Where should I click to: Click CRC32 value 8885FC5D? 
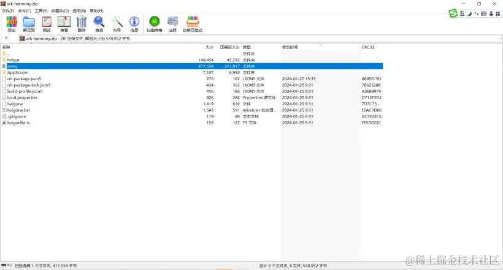tap(371, 79)
